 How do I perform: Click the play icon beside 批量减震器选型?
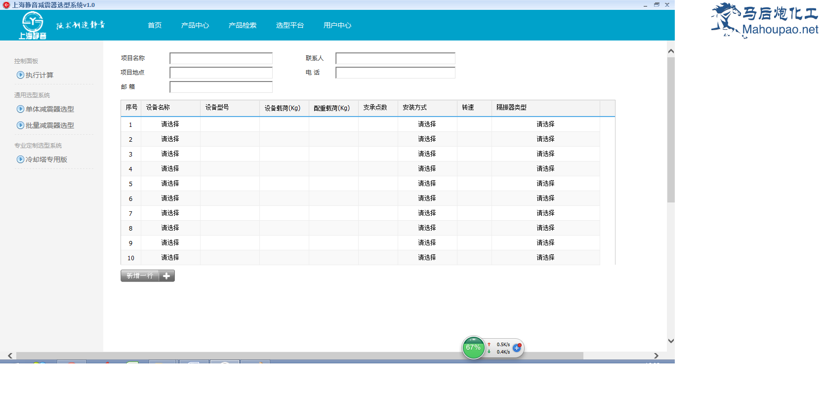coord(20,125)
